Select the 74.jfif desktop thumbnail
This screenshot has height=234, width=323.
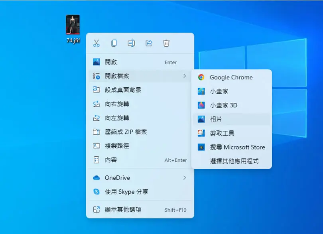click(73, 25)
